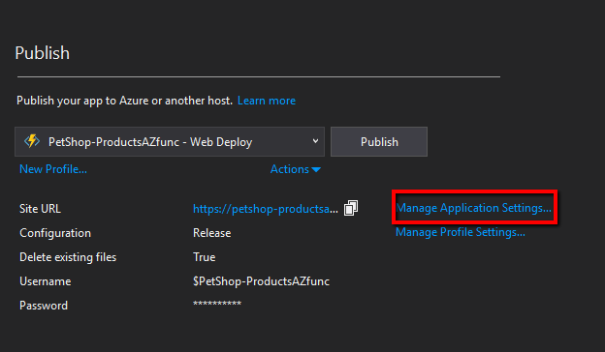Screen dimensions: 605x352
Task: Open the petshop-productsa site URL link
Action: (x=266, y=209)
